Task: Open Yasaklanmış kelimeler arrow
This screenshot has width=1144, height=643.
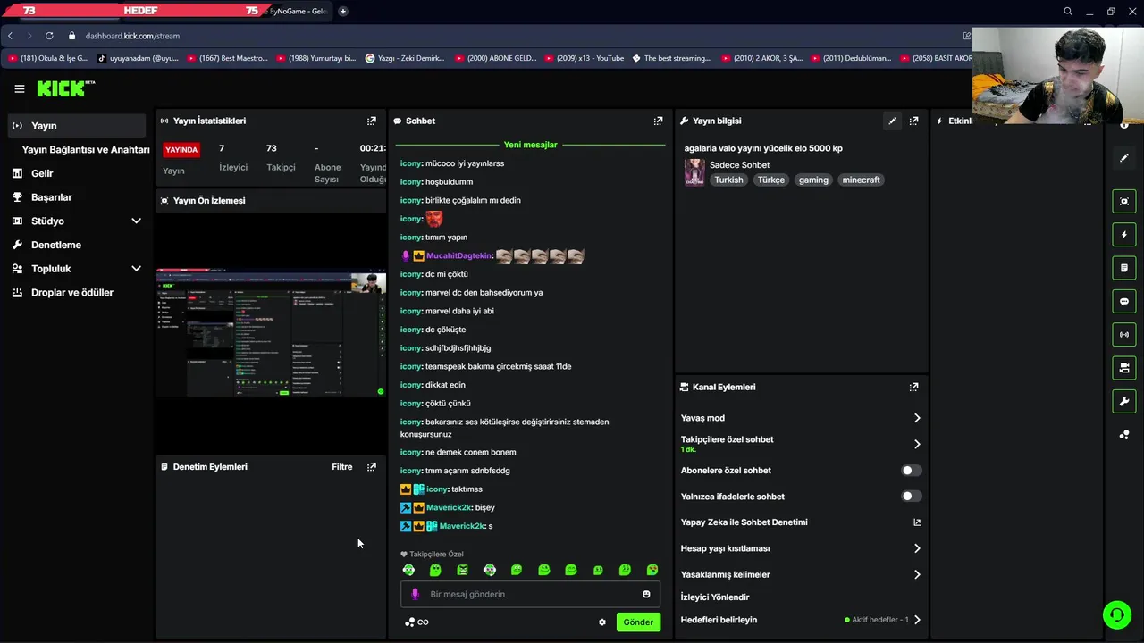Action: click(x=917, y=575)
